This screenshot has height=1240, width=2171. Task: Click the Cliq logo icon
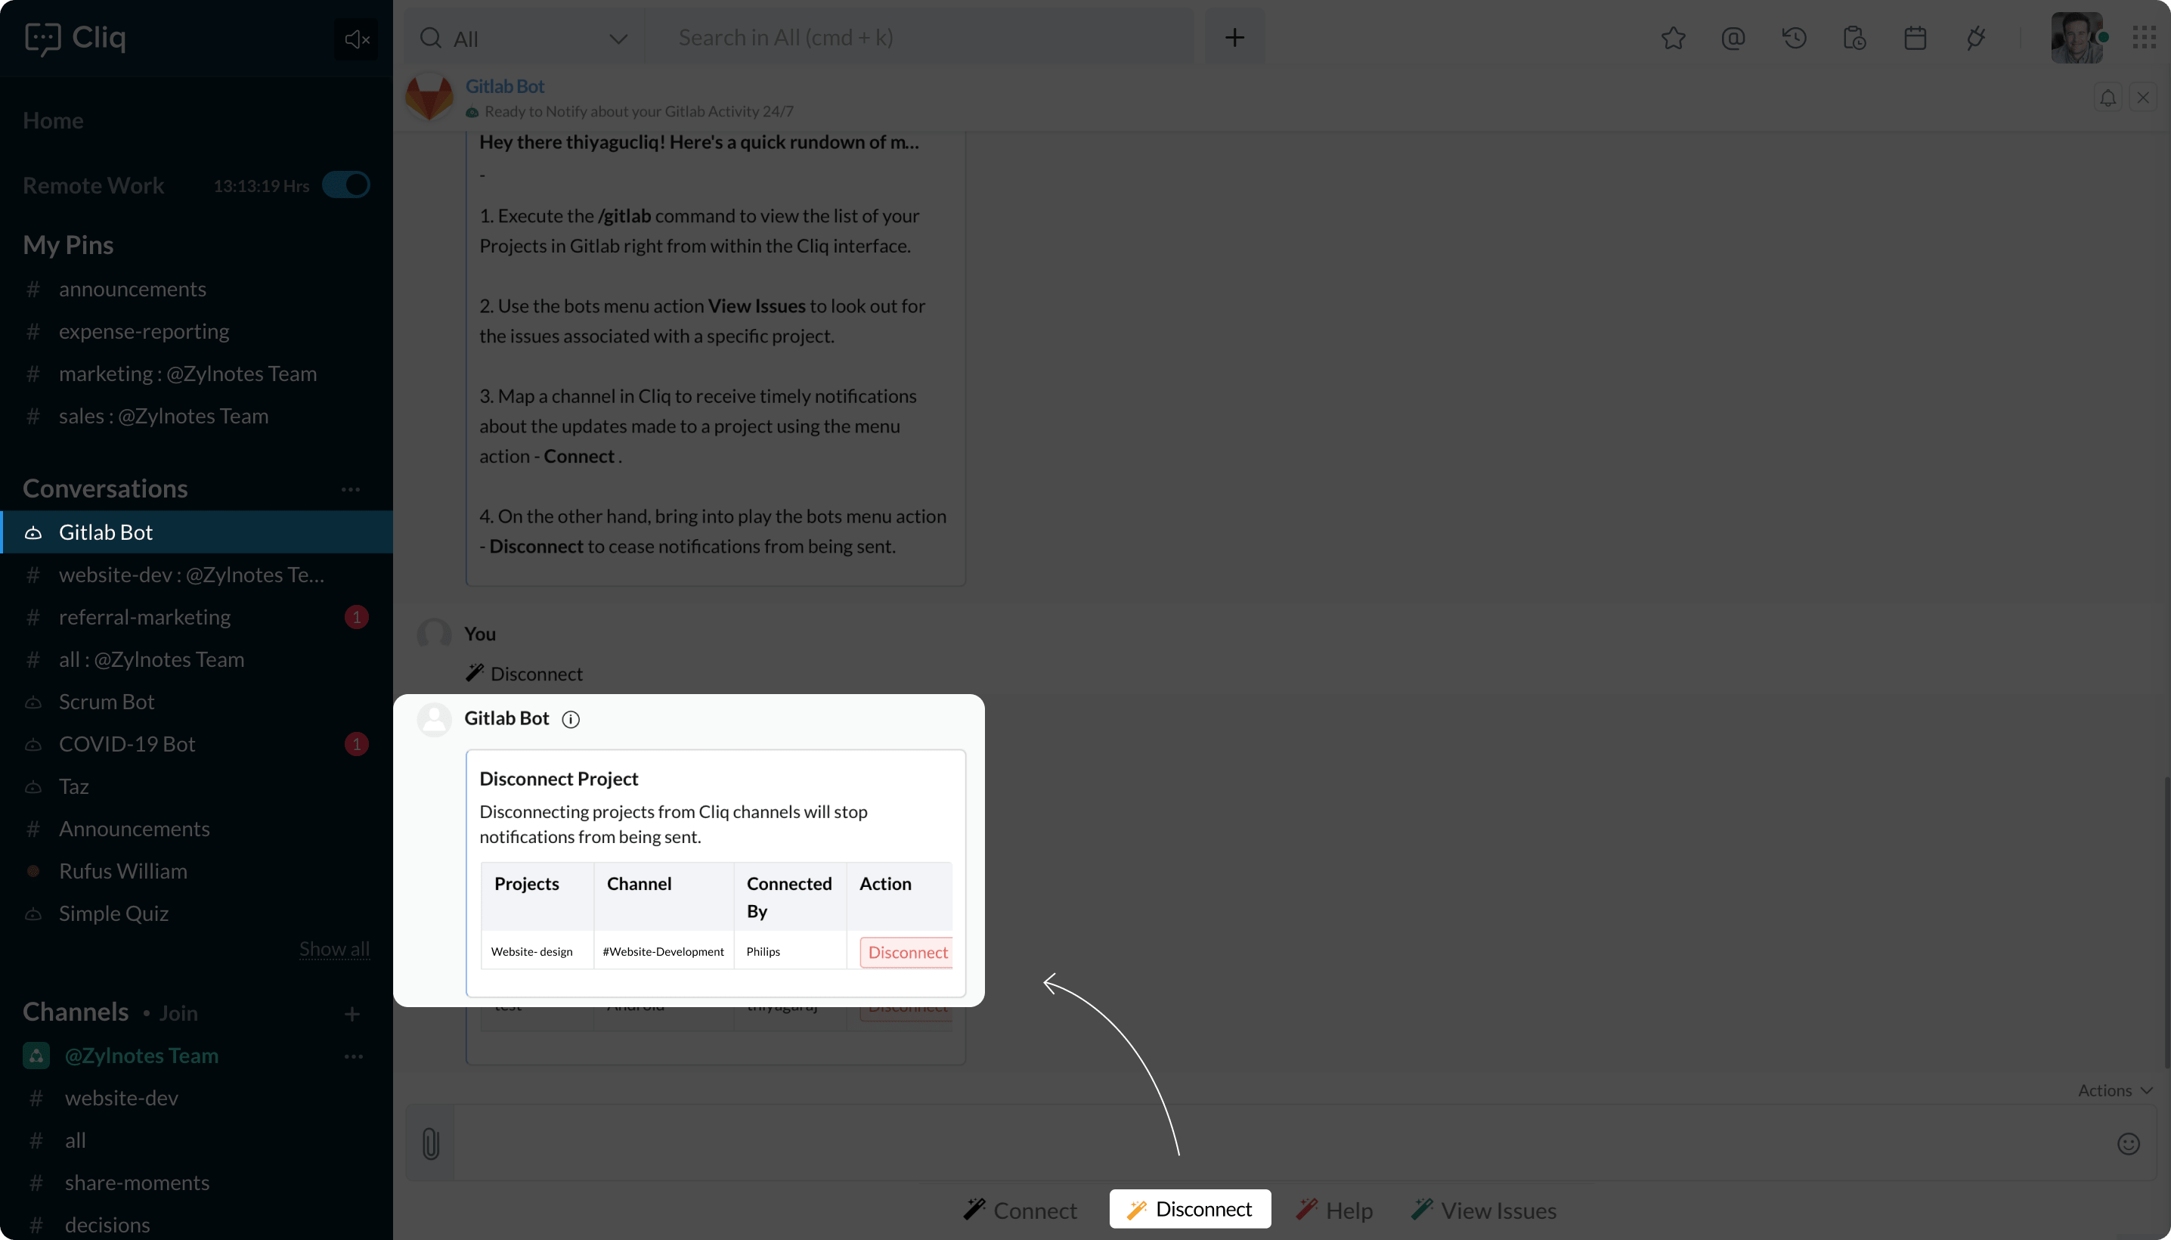tap(42, 39)
